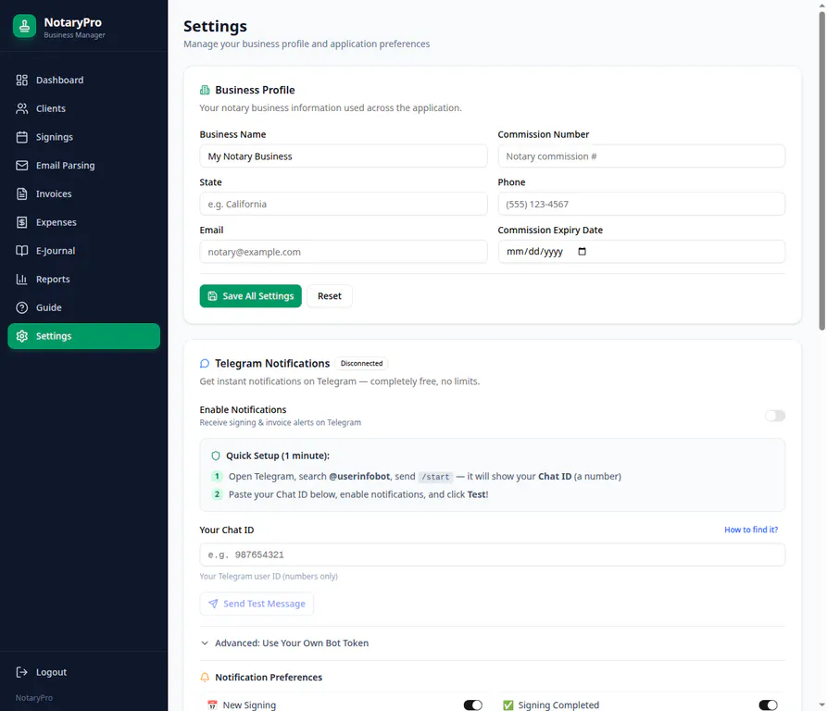The width and height of the screenshot is (827, 711).
Task: Open the E-Journal page
Action: click(x=84, y=251)
